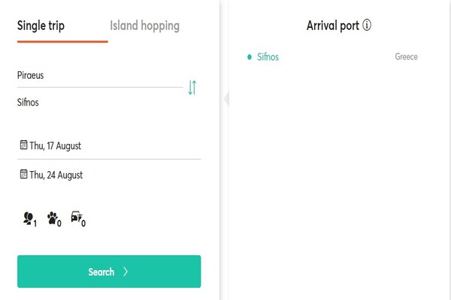Click the Greece country label
Viewport: 451px width, 300px height.
point(406,56)
